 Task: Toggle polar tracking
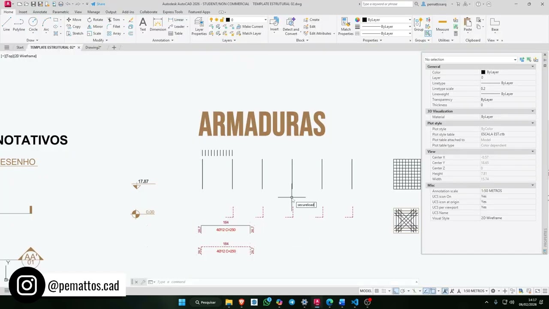pos(403,291)
